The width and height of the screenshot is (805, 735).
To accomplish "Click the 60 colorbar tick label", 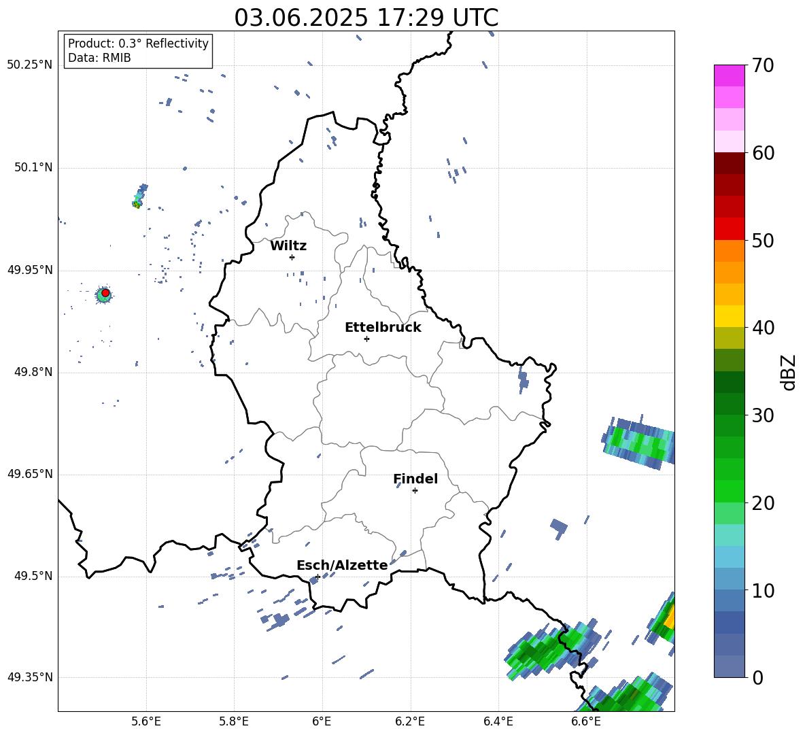I will [763, 153].
